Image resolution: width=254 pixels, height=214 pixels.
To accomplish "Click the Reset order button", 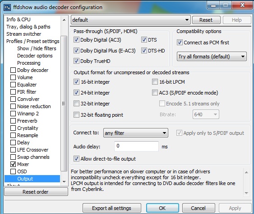I will pos(36,192).
